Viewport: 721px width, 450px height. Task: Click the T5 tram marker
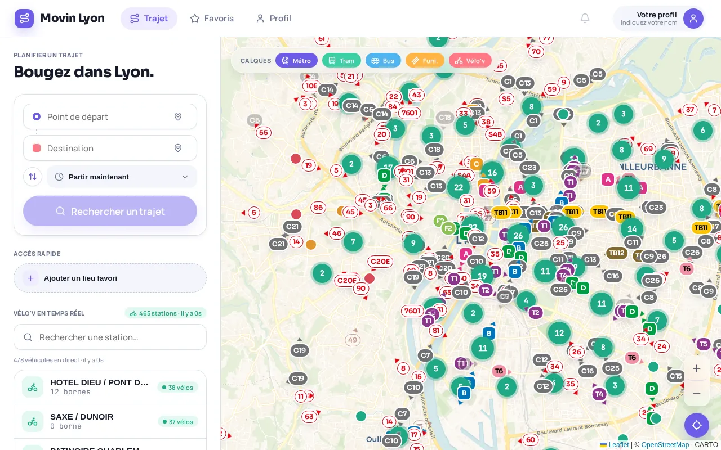tap(703, 344)
